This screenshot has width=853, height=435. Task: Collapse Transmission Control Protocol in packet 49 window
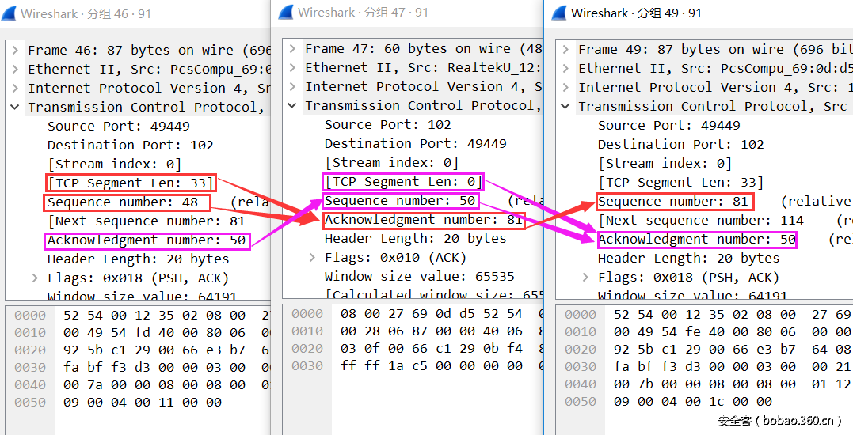coord(565,107)
